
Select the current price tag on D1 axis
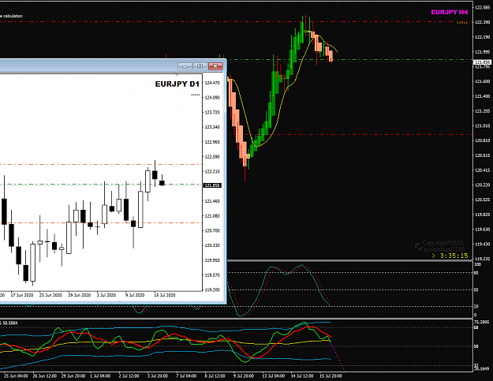(x=212, y=185)
